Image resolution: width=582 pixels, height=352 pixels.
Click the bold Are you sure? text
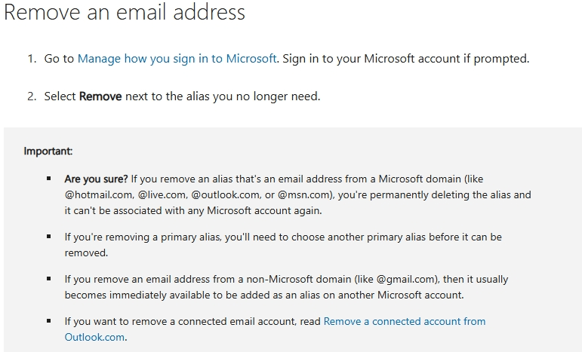(96, 179)
